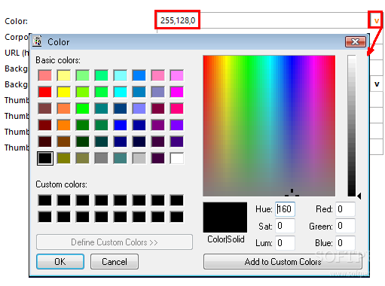Confirm with the OK button

[60, 262]
